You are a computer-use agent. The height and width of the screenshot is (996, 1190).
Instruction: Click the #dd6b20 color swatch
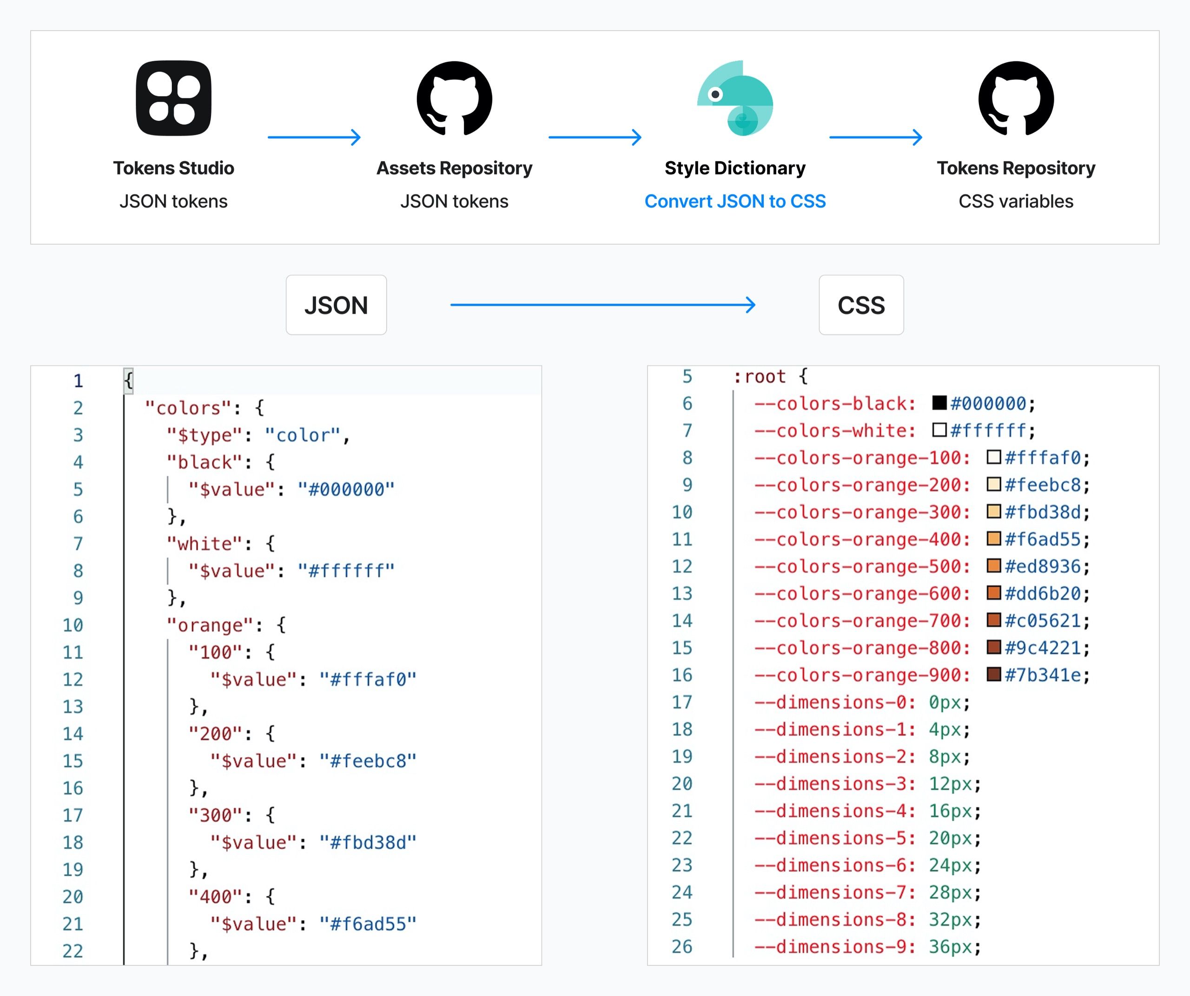point(994,593)
